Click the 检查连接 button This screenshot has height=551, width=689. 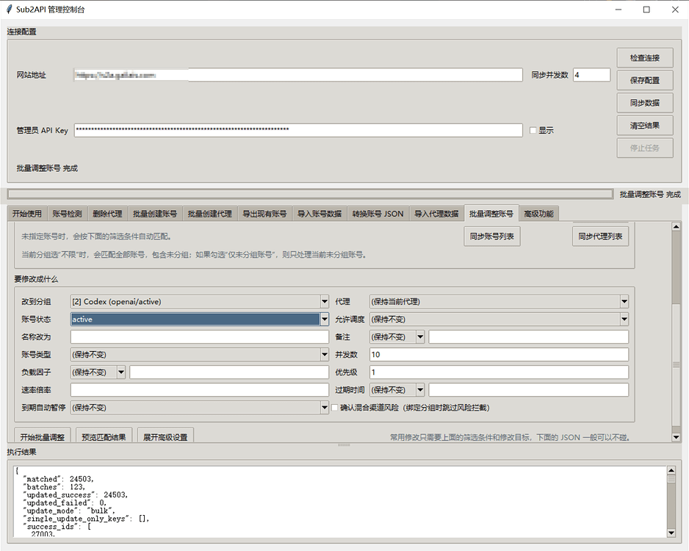tap(645, 58)
